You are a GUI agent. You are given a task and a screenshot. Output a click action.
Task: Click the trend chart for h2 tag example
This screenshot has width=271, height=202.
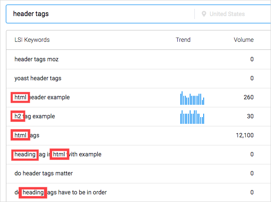(x=192, y=117)
